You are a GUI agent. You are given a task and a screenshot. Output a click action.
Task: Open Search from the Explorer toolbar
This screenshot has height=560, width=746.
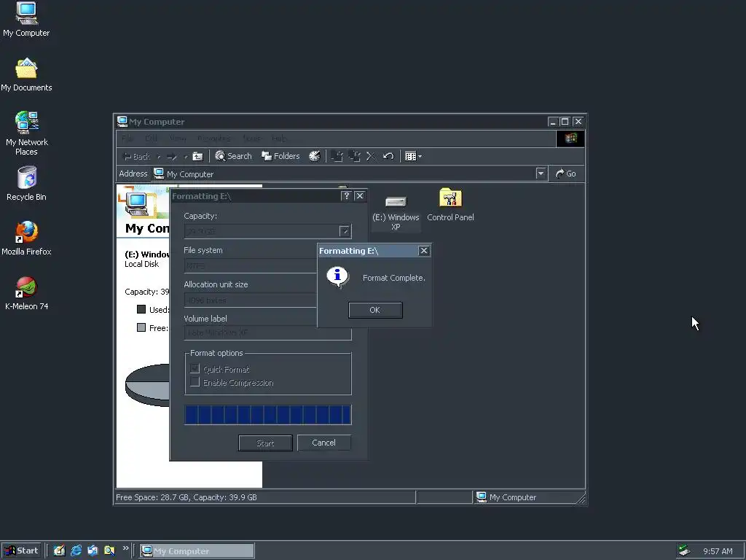tap(233, 156)
